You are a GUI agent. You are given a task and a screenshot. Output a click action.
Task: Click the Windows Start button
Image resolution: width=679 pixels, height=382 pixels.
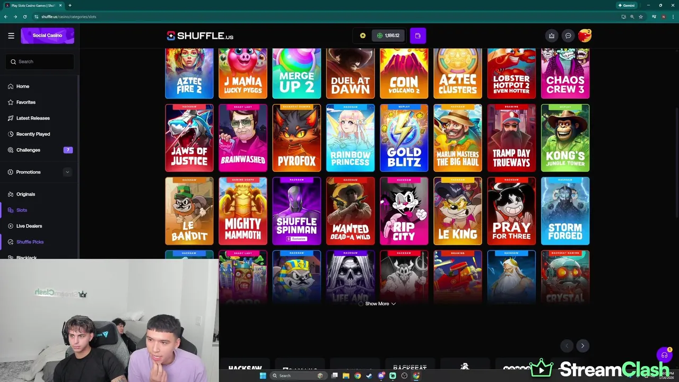tap(263, 376)
